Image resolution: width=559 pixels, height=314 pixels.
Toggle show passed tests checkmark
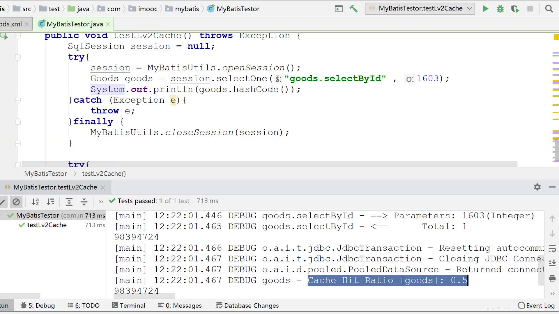tap(2, 201)
